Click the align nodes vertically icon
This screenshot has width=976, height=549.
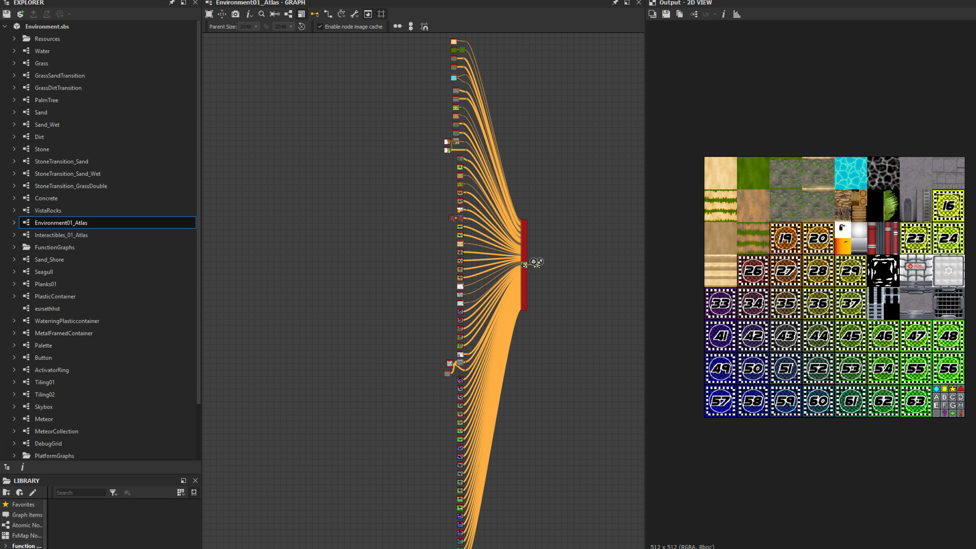click(411, 26)
